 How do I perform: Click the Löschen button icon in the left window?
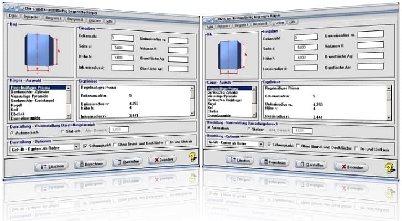coord(51,166)
